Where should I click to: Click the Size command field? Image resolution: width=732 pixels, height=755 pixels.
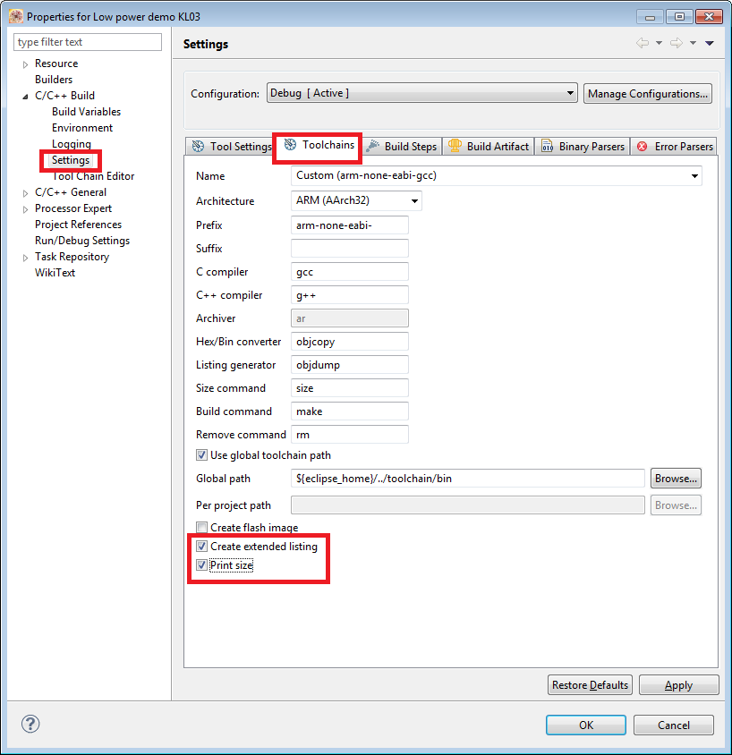coord(350,387)
